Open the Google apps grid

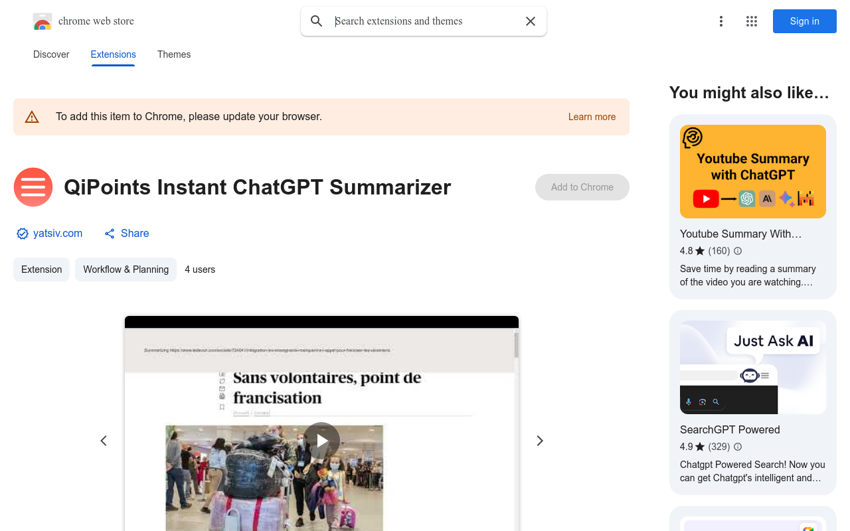(752, 21)
